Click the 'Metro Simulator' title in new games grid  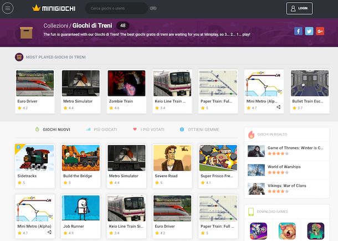click(124, 176)
